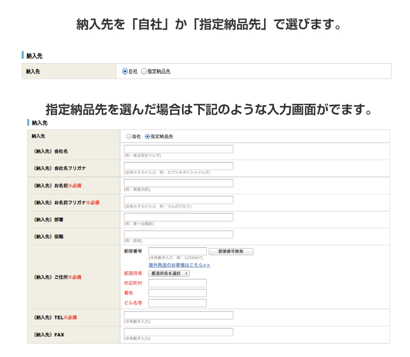Select 指定納品先 in the lower form
The width and height of the screenshot is (410, 357).
point(148,136)
